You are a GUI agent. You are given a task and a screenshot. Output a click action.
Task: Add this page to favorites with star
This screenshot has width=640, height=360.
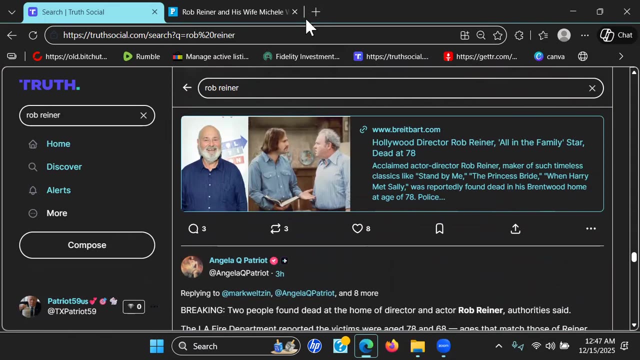(x=497, y=35)
